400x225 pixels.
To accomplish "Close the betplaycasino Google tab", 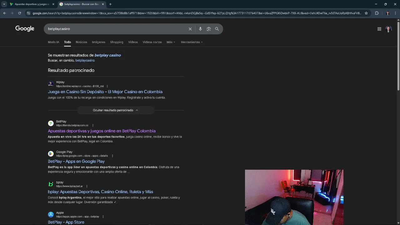I will (x=103, y=4).
